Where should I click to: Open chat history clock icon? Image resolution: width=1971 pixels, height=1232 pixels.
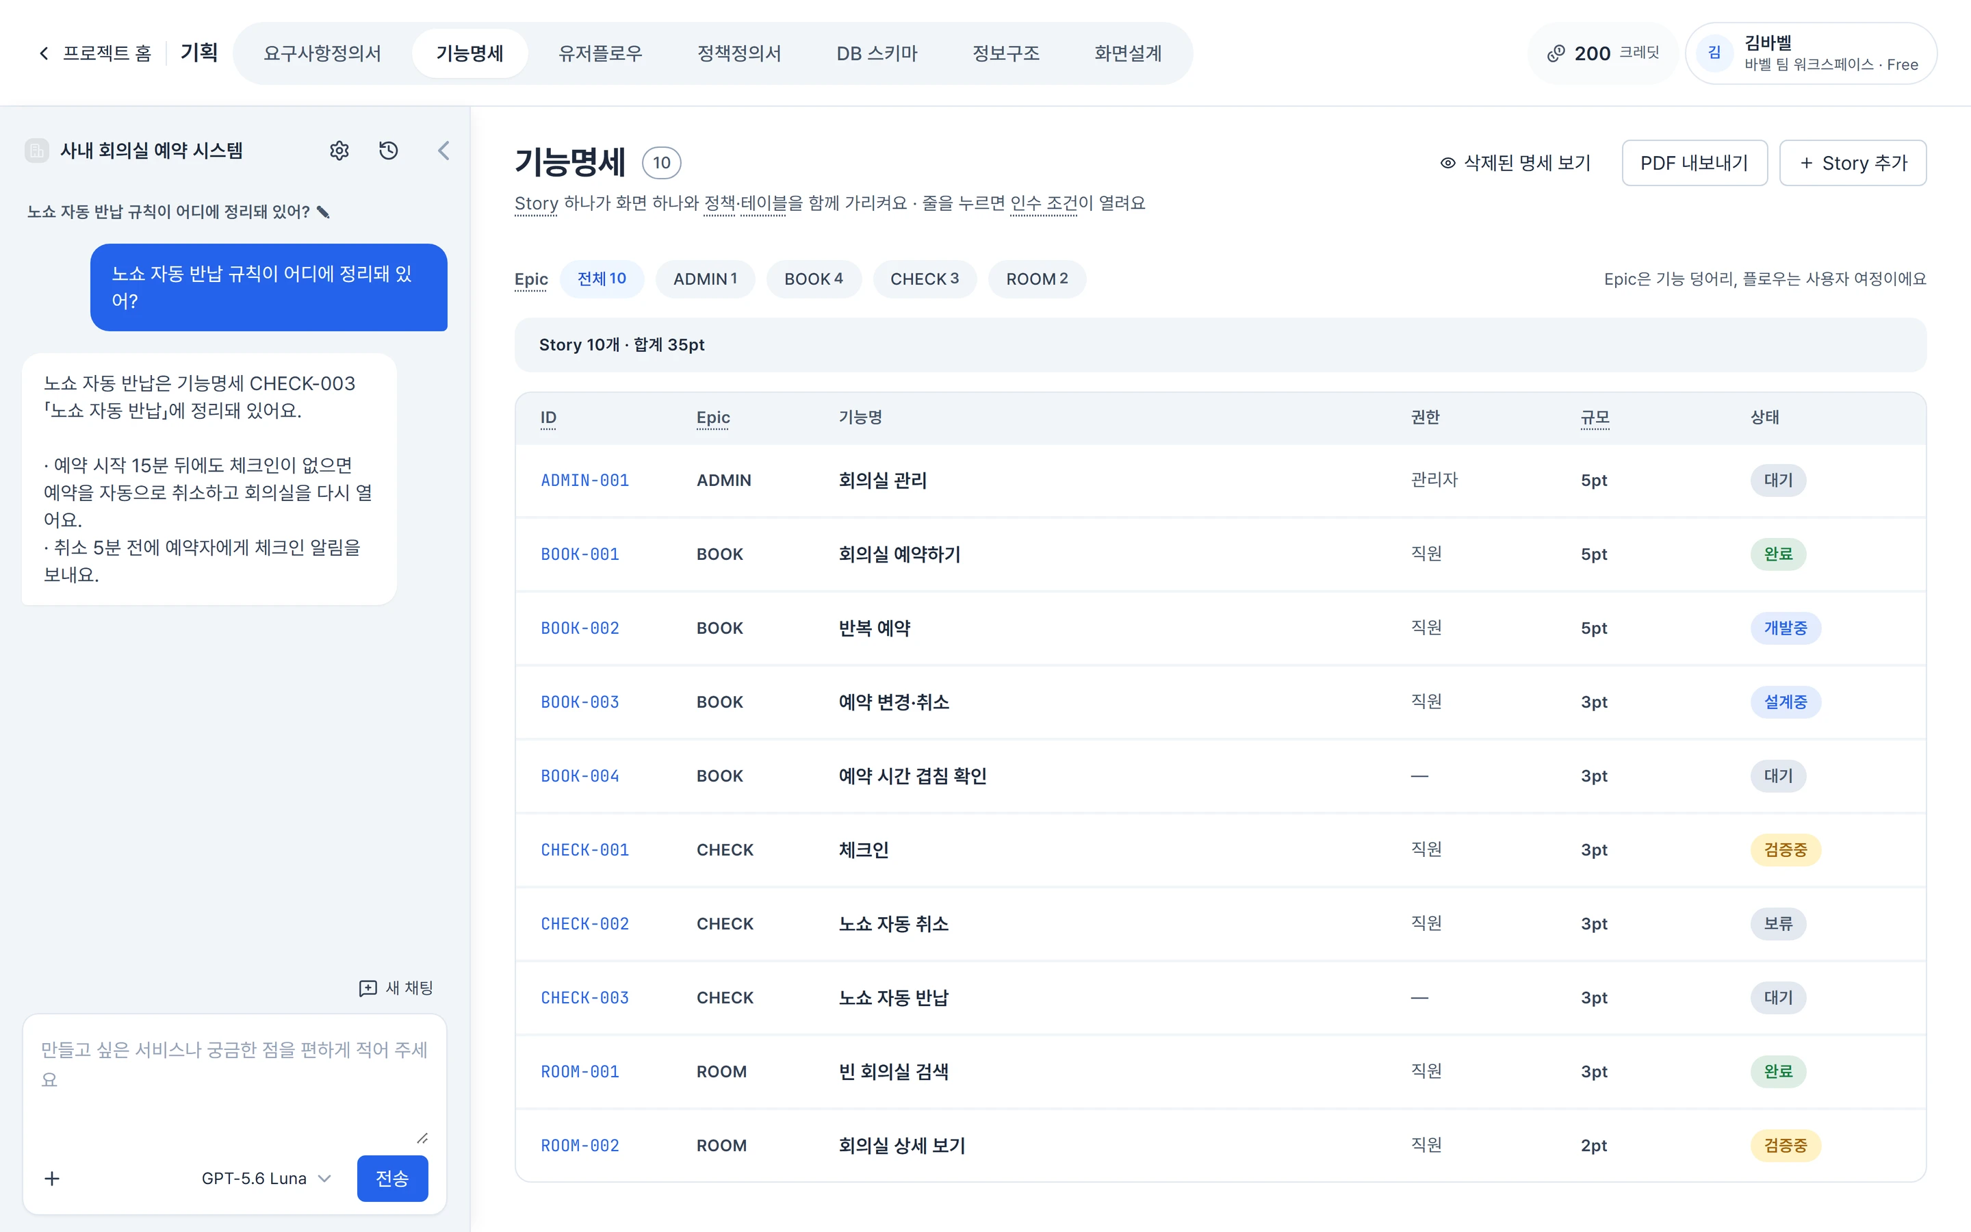click(389, 151)
